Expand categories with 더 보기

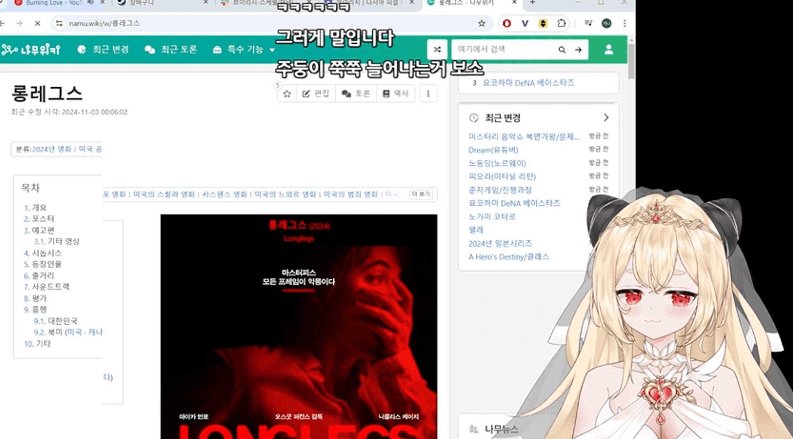(421, 194)
